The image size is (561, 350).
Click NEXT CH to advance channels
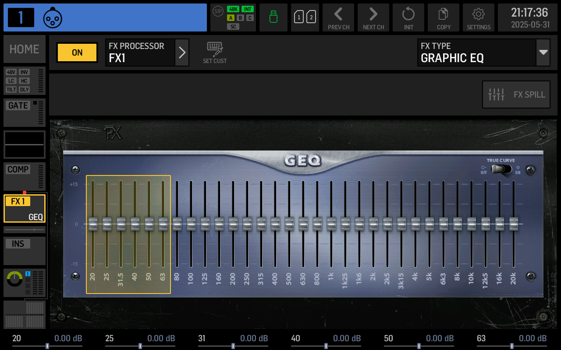pos(373,17)
